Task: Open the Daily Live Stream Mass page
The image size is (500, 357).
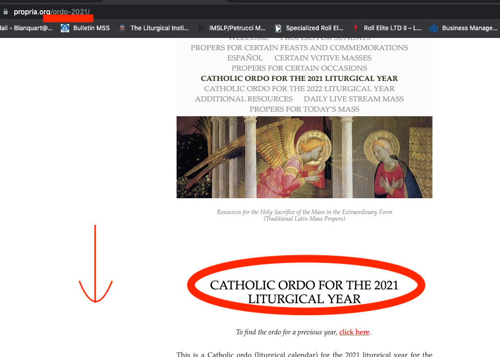Action: click(354, 99)
